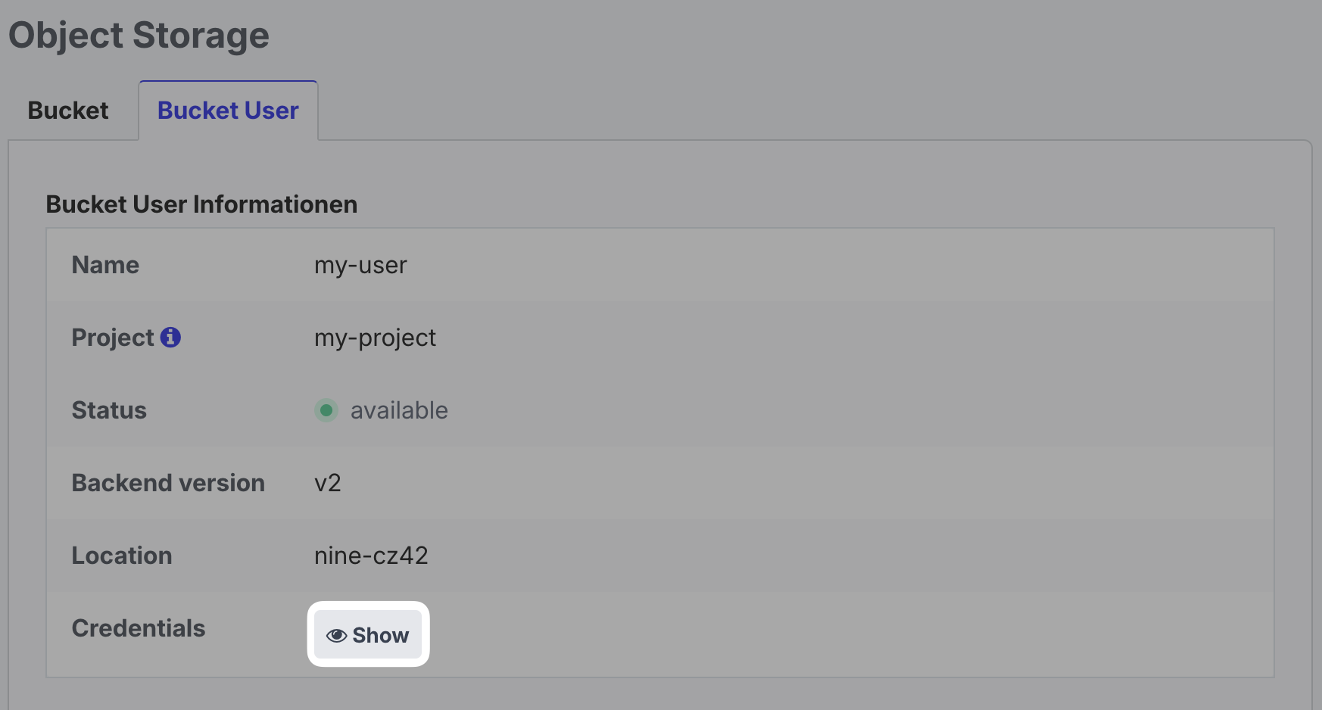Click the my-project value link
1322x710 pixels.
[375, 338]
